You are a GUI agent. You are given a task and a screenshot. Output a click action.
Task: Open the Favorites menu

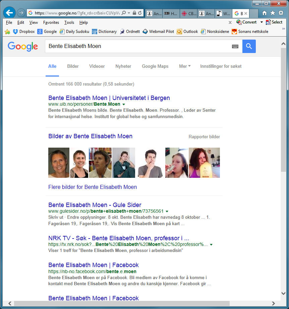[51, 22]
